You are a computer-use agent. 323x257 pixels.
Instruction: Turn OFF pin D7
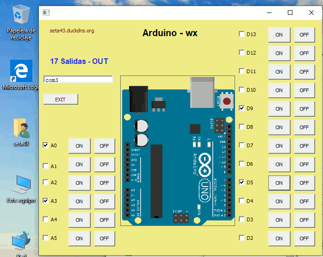point(304,146)
